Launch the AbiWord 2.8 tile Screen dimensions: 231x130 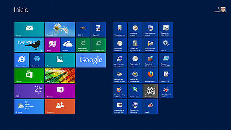(166, 75)
